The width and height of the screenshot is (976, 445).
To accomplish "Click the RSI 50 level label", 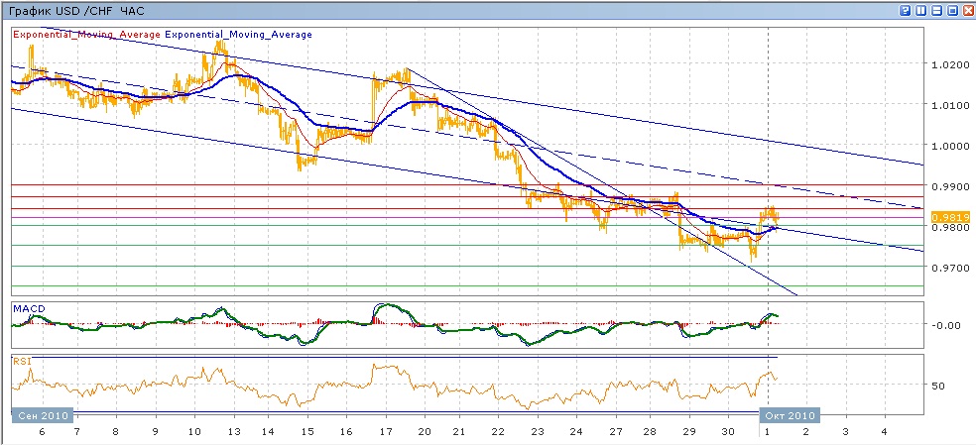I will click(937, 386).
